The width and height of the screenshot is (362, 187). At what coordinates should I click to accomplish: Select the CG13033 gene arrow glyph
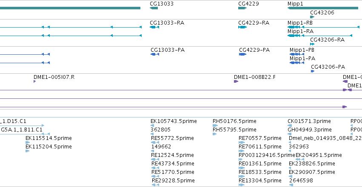tap(154, 8)
